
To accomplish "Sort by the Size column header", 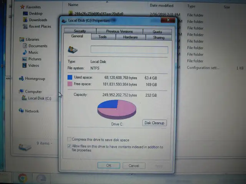I will coord(227,7).
